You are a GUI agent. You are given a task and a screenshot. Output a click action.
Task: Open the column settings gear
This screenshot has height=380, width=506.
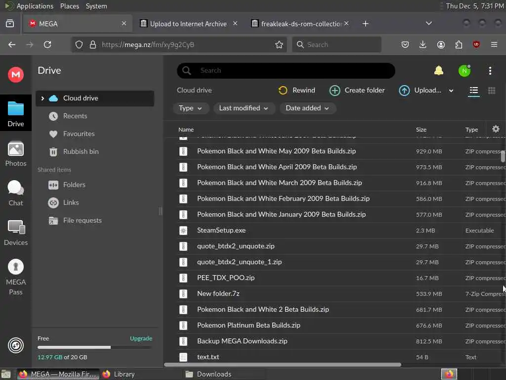496,129
